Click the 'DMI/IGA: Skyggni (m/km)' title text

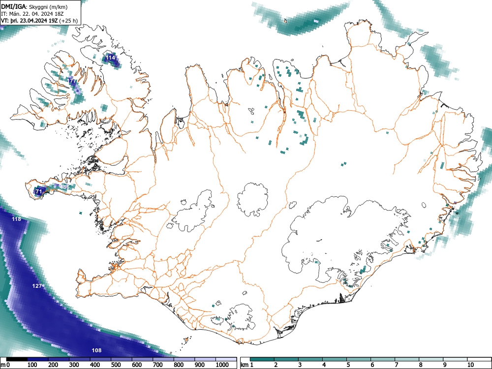34,6
